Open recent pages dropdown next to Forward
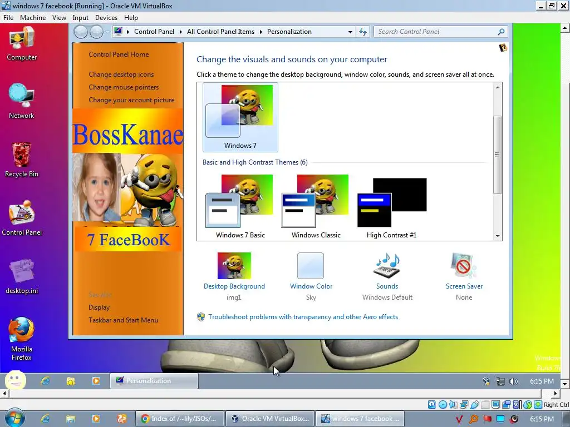Image resolution: width=570 pixels, height=427 pixels. coord(107,32)
